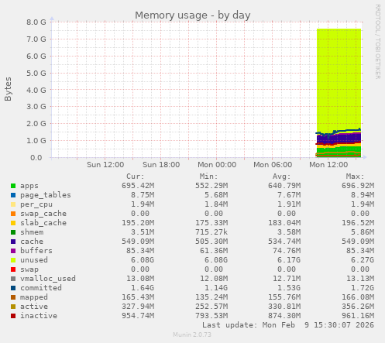Click the 'per_cpu' legend label
Image resolution: width=385 pixels, height=343 pixels.
36,204
